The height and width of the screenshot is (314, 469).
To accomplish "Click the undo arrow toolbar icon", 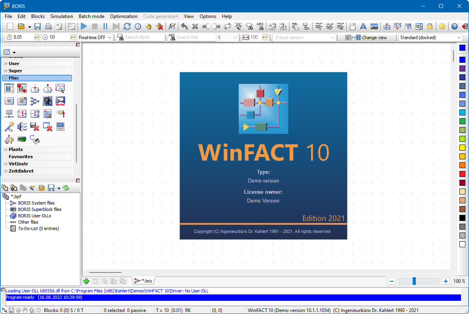I will pyautogui.click(x=184, y=27).
